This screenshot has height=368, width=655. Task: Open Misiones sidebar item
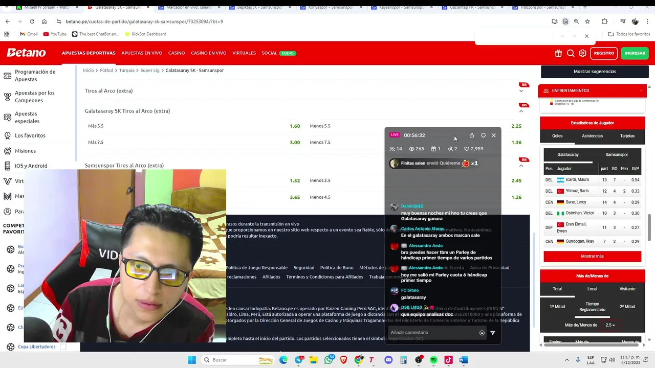point(25,151)
